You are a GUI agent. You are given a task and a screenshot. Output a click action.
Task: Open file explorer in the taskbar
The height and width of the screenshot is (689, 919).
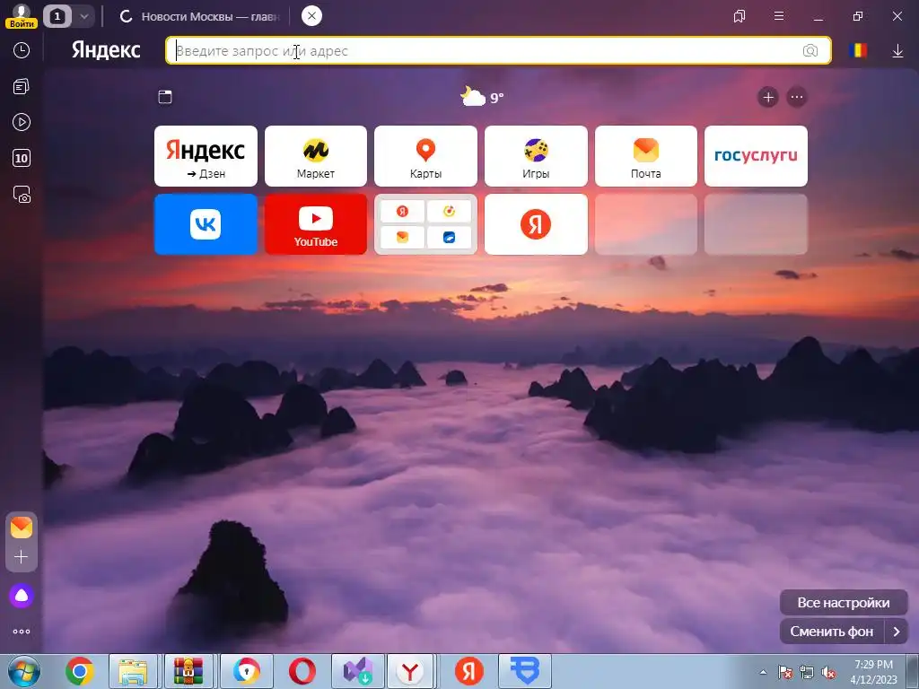tap(133, 671)
